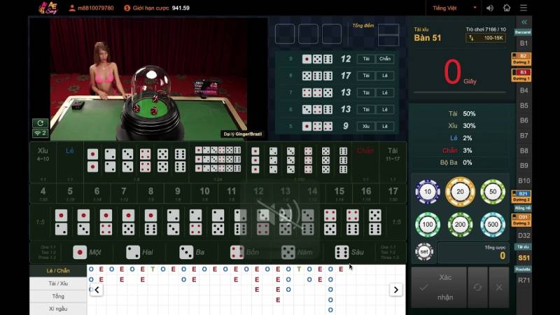Click the redo bet refresh icon

pos(477,287)
